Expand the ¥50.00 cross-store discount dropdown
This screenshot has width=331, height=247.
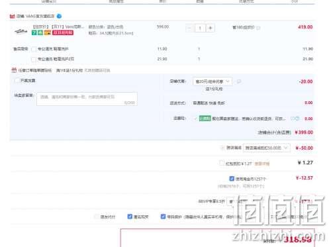[267, 148]
